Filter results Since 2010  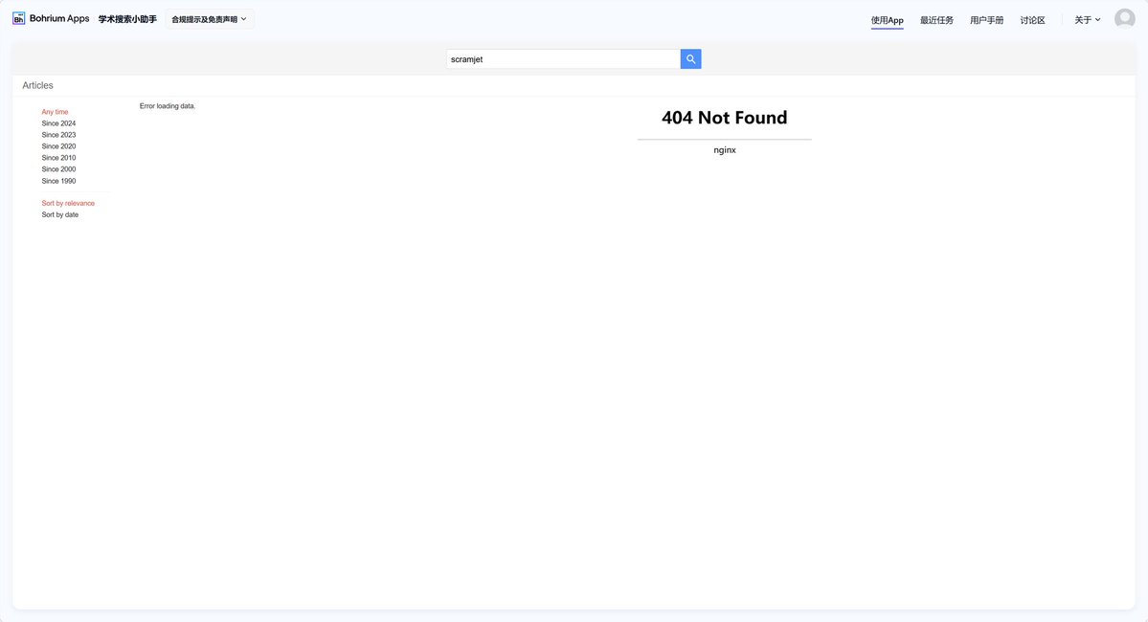tap(58, 158)
